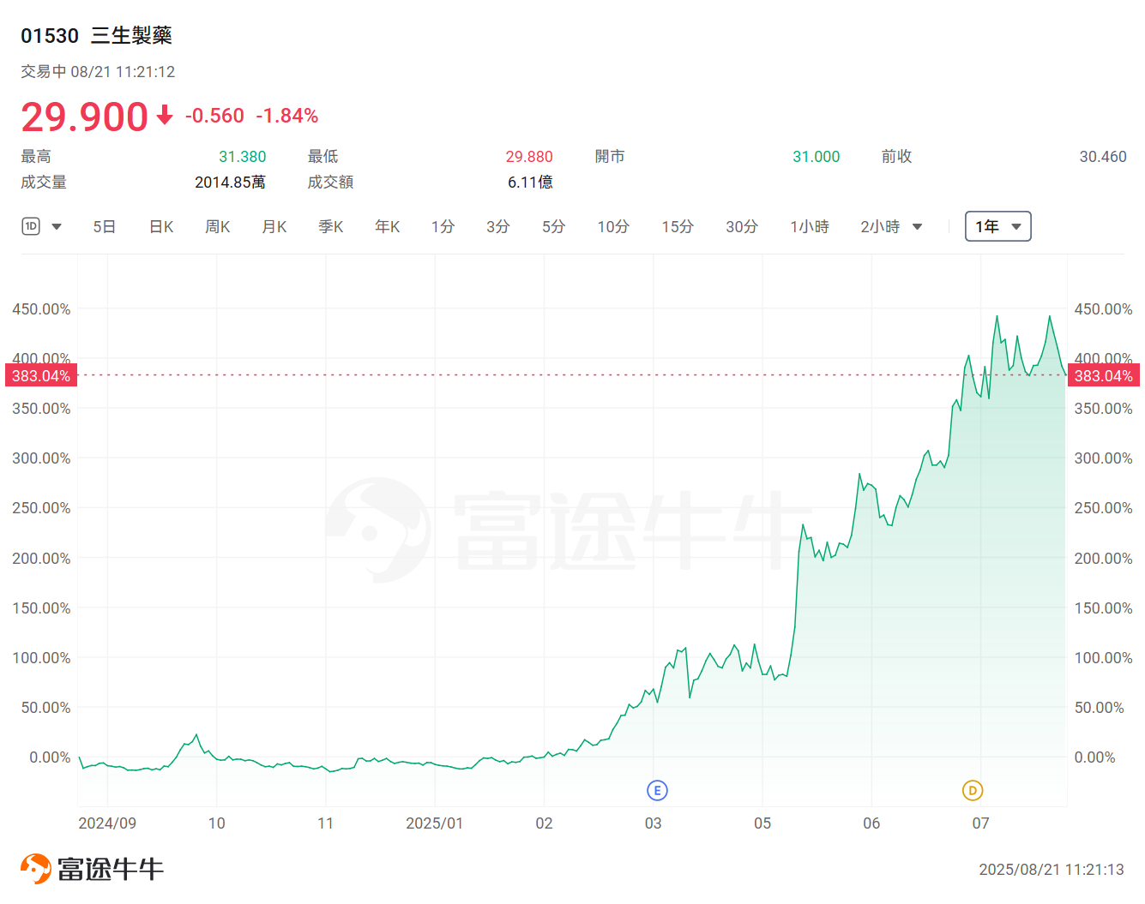Click the yellow D dividend marker on chart
Image resolution: width=1145 pixels, height=904 pixels.
click(972, 792)
